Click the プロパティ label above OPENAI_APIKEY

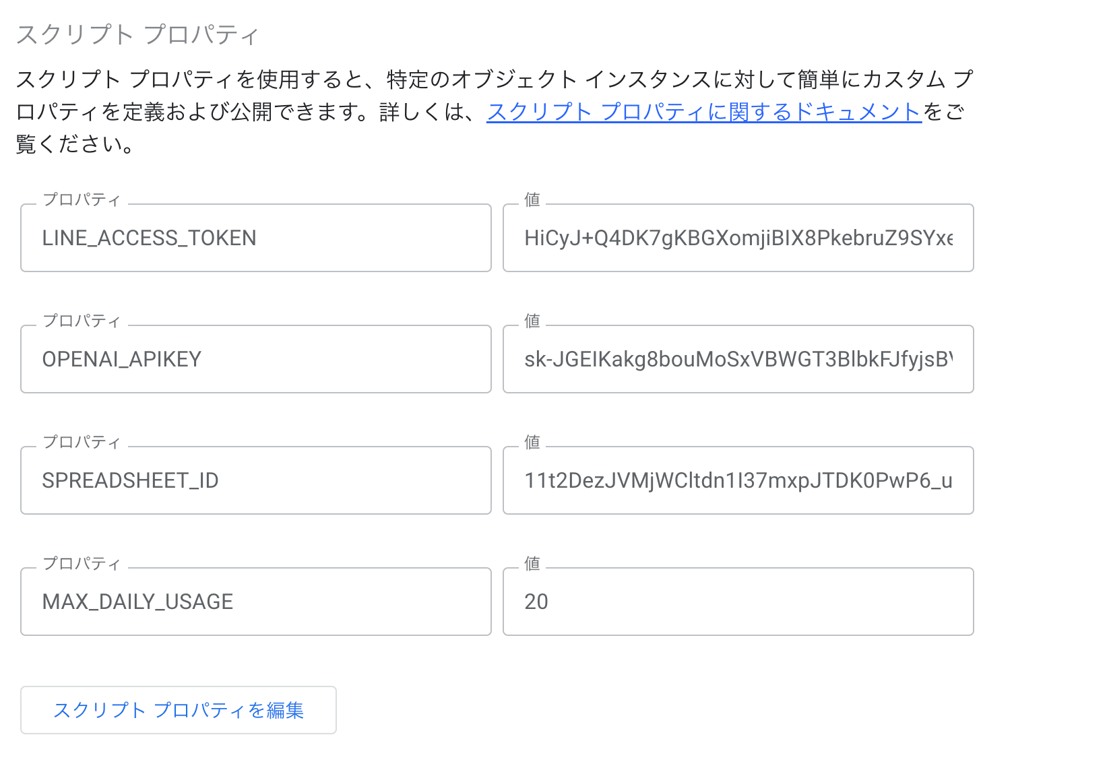tap(82, 321)
